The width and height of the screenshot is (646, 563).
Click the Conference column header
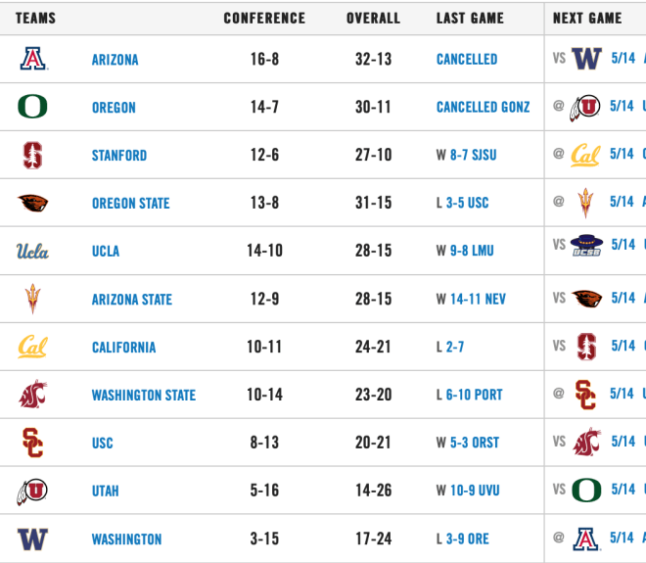(x=264, y=19)
